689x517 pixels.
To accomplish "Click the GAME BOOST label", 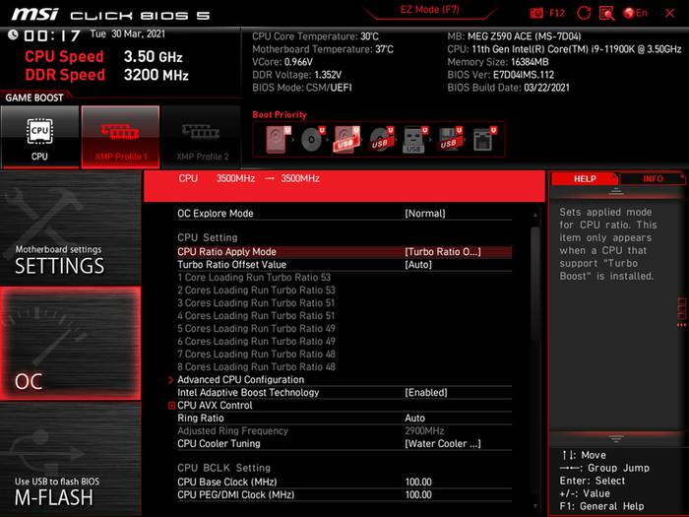I will click(x=34, y=97).
